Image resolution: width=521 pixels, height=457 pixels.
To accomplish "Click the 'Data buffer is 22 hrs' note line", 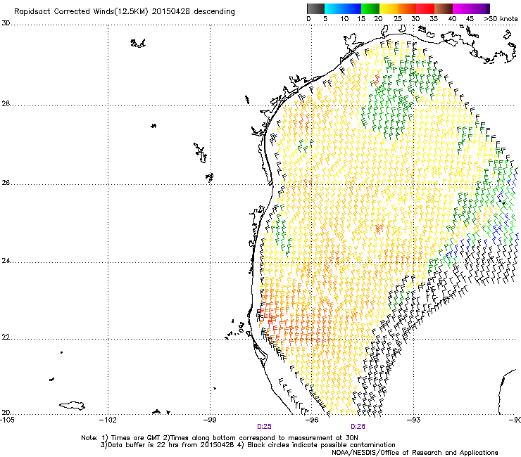I will pos(248,445).
